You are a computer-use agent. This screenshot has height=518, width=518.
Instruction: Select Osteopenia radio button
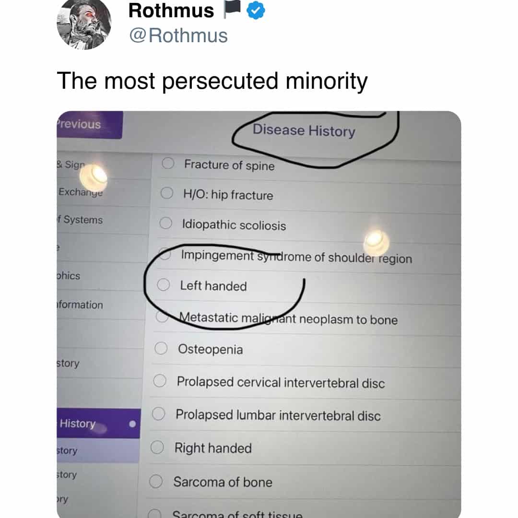coord(161,348)
